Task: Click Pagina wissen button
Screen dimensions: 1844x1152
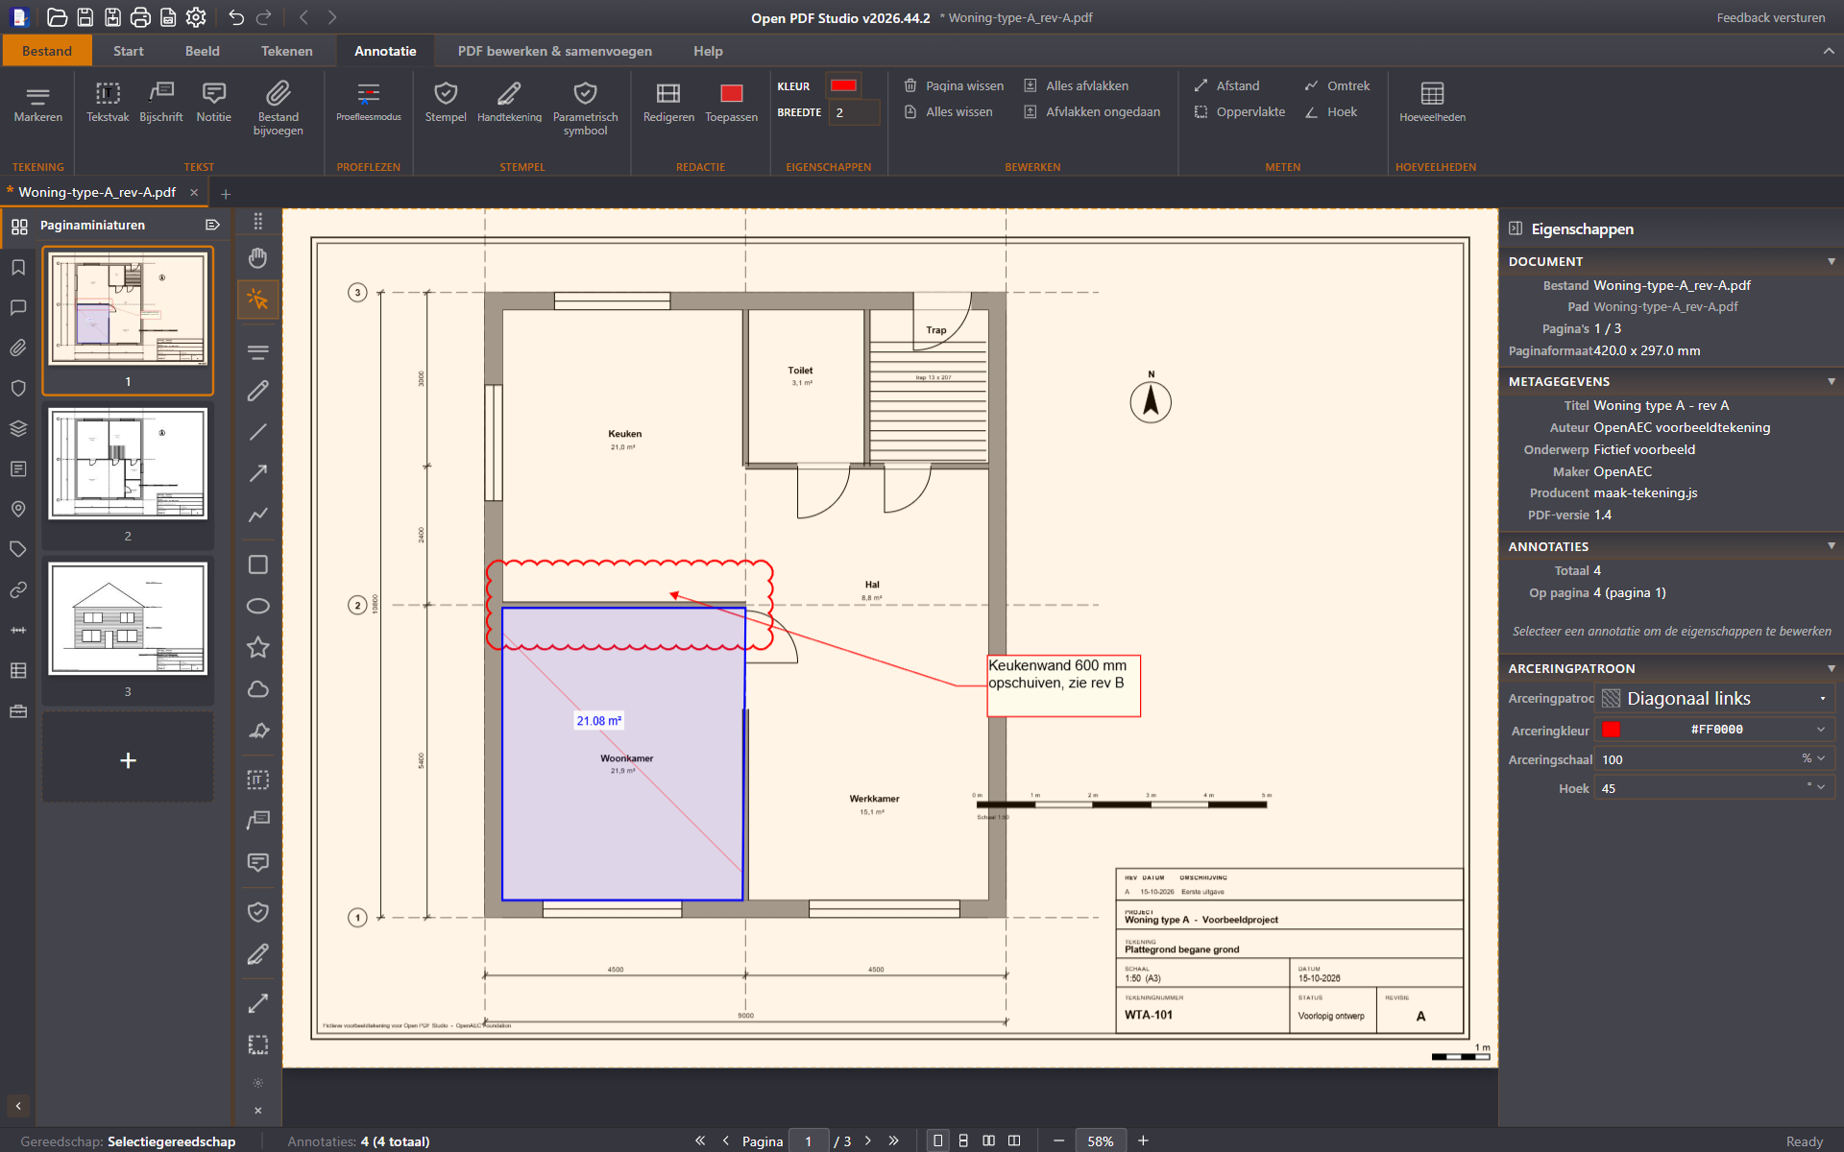Action: (x=954, y=85)
